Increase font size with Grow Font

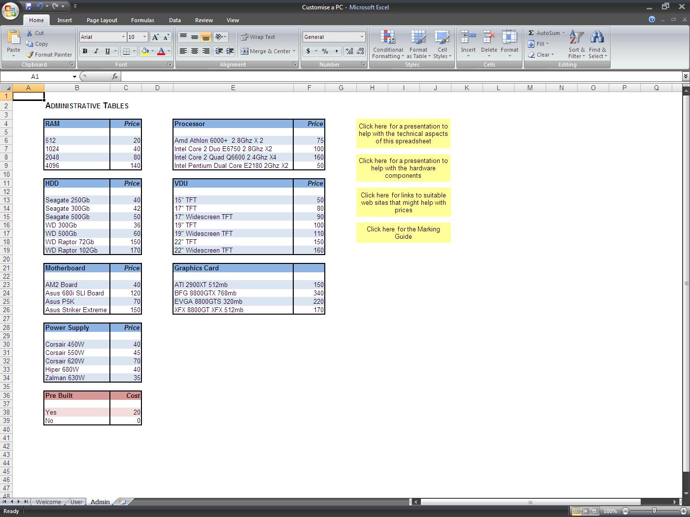click(155, 37)
